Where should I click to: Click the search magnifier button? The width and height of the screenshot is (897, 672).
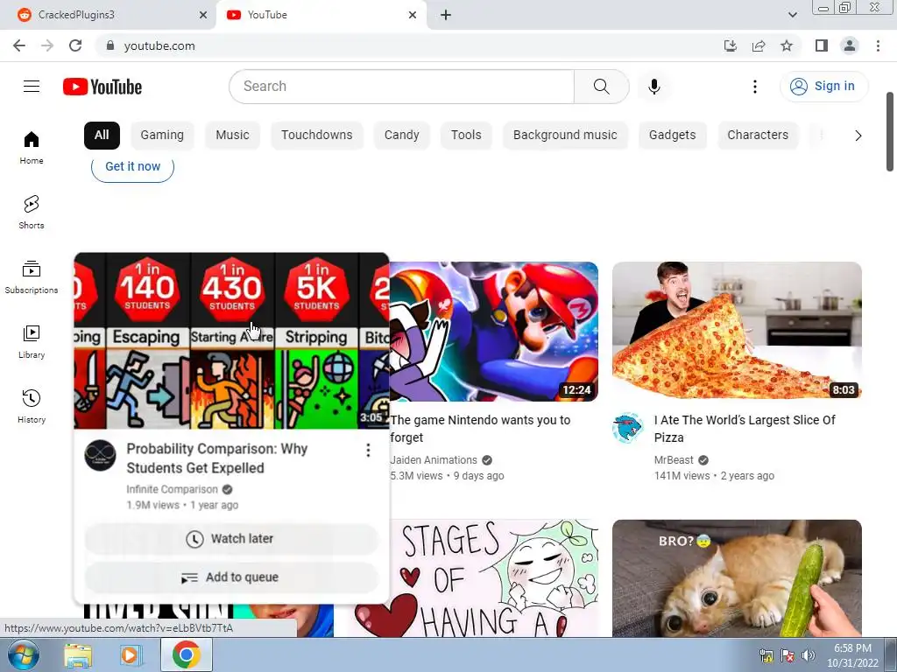tap(601, 87)
